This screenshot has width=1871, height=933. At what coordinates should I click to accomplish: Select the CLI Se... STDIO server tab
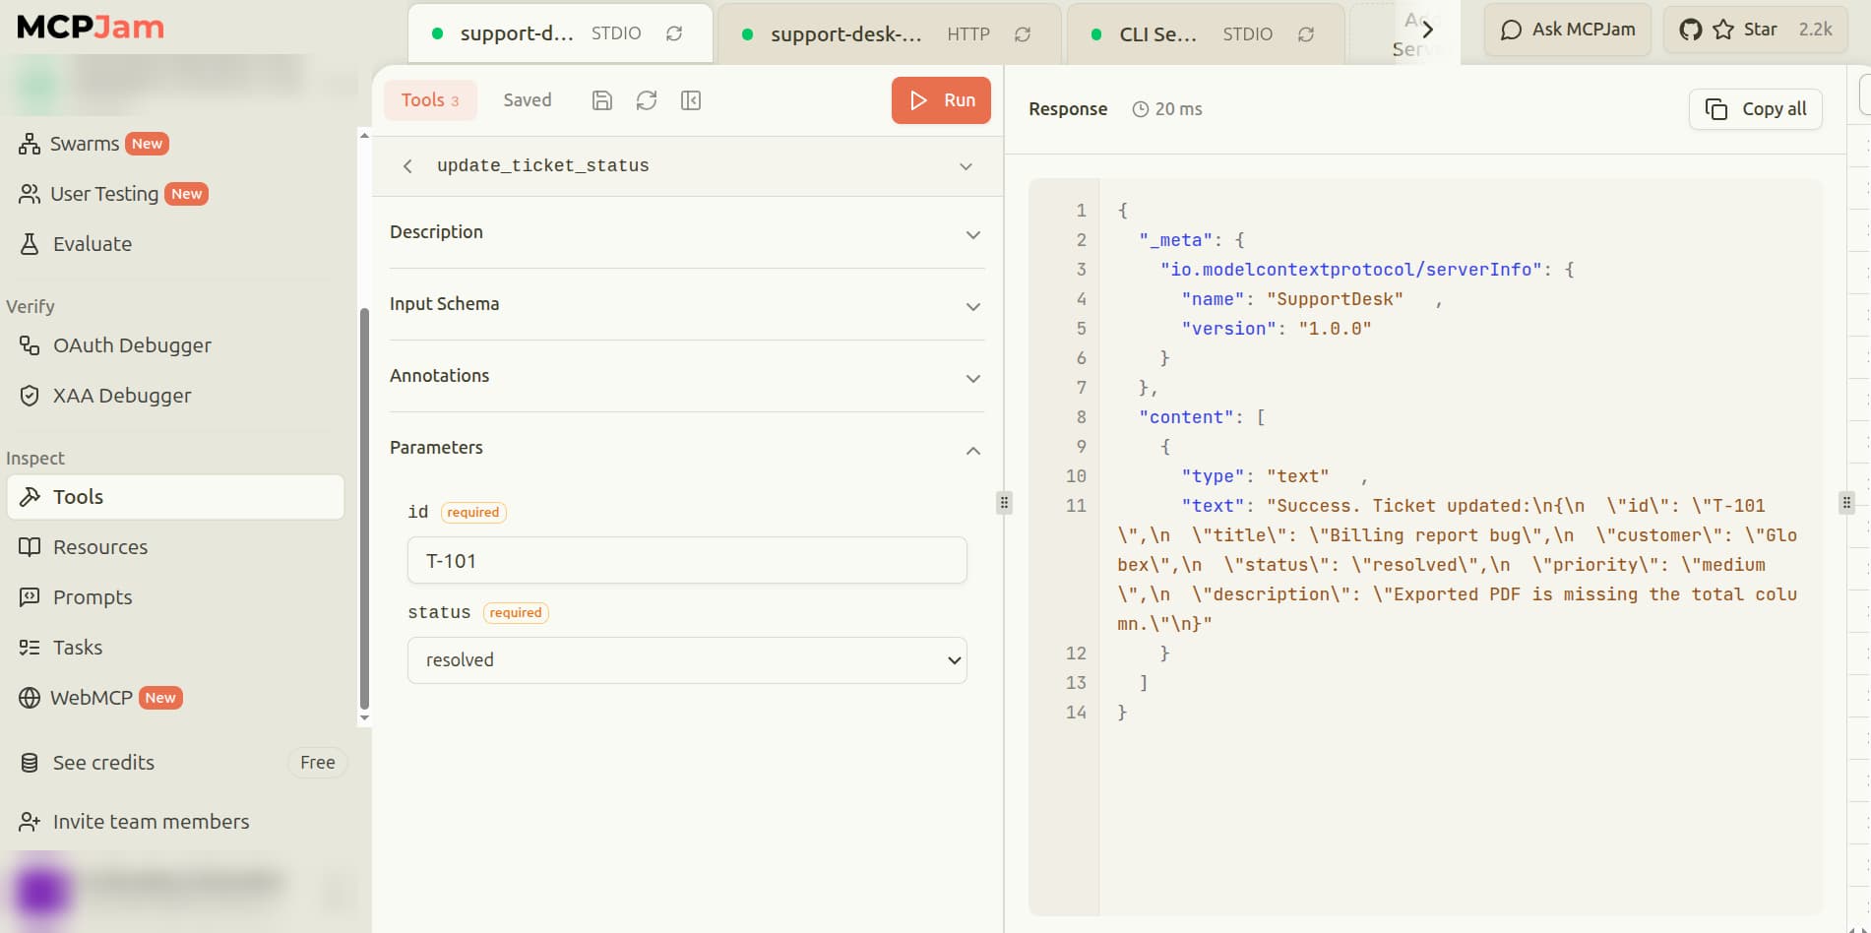[1206, 34]
